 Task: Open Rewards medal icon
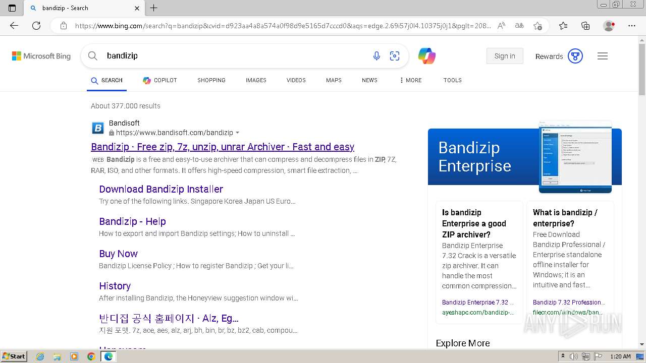[575, 56]
